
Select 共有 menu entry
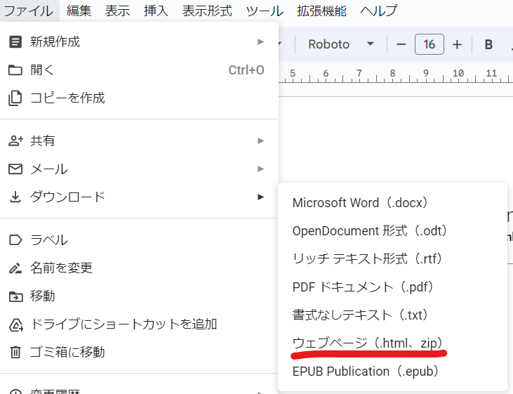click(x=139, y=141)
